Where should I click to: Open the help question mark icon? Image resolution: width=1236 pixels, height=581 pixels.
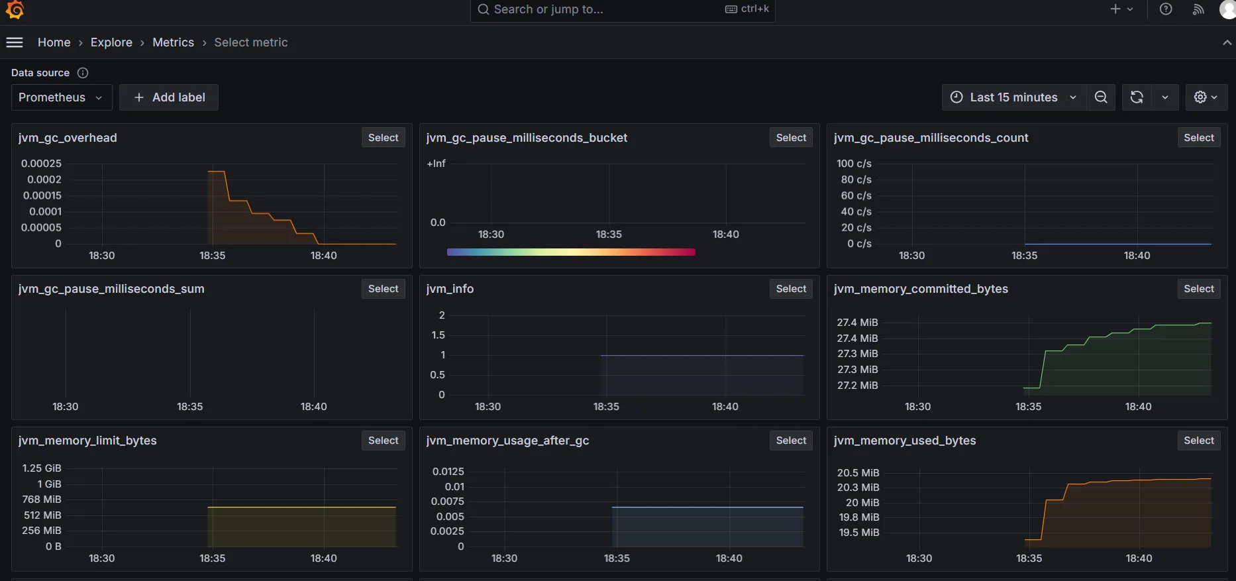click(x=1166, y=9)
